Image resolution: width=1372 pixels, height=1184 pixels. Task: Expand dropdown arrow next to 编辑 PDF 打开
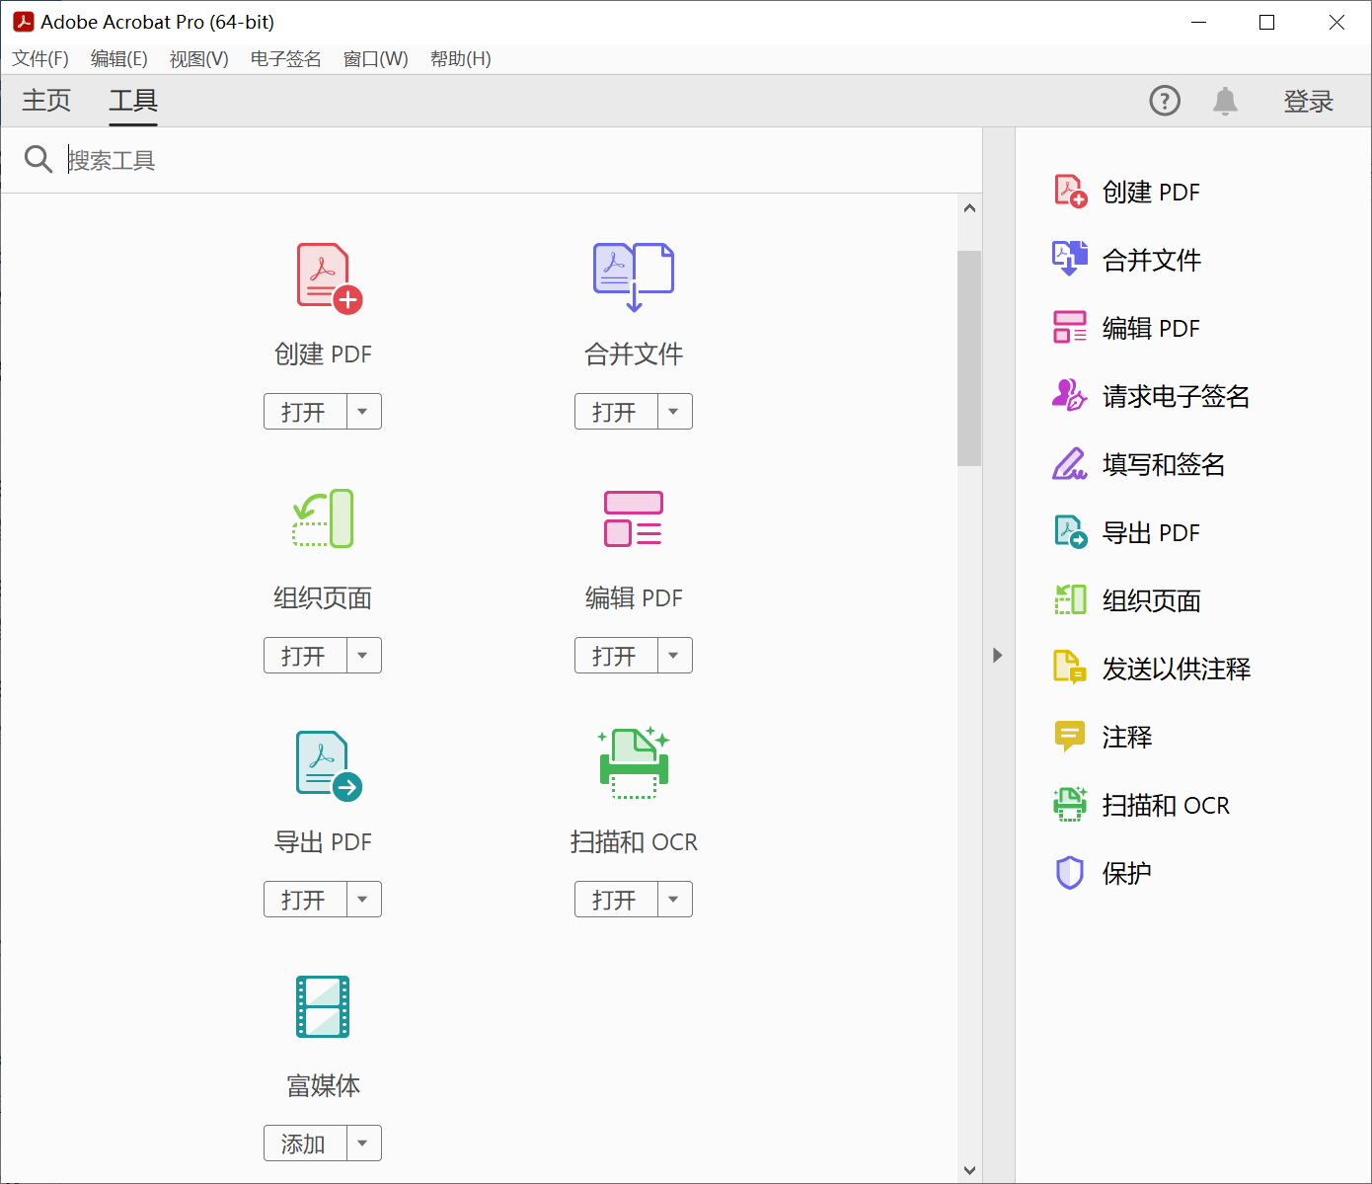674,656
